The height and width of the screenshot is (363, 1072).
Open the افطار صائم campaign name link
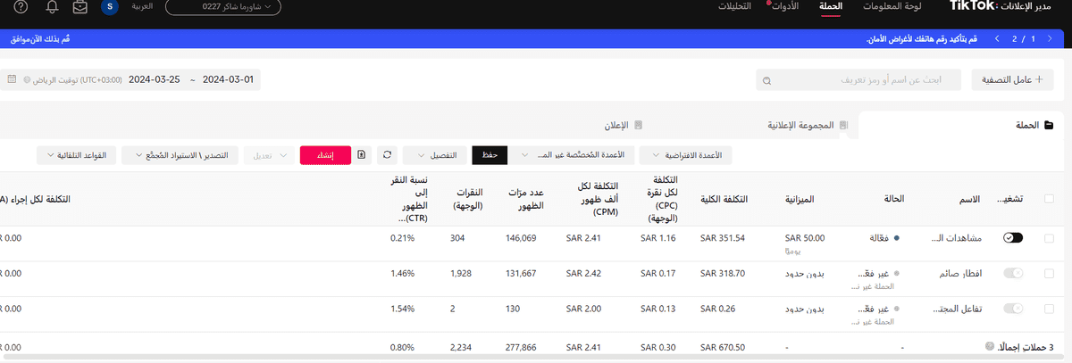(x=960, y=274)
